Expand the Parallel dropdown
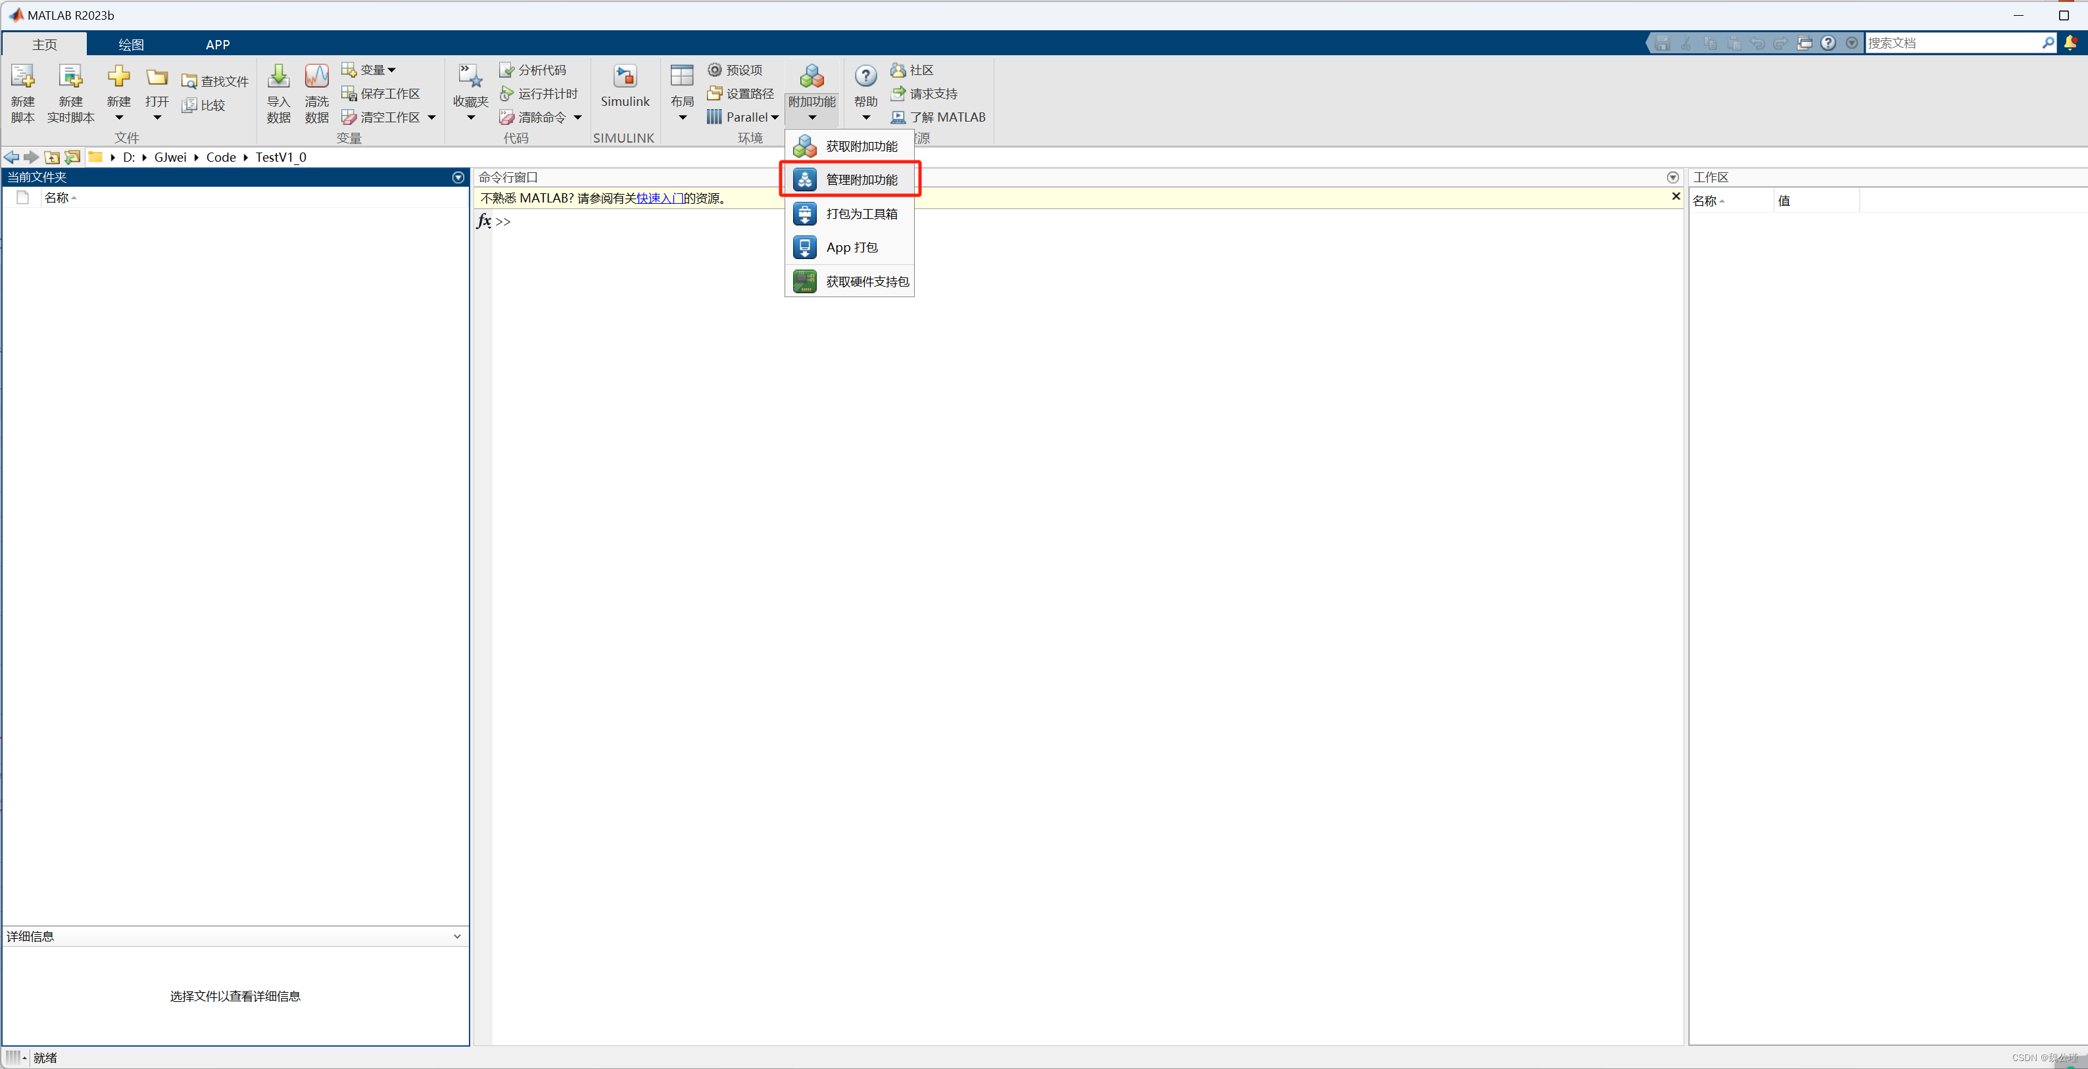The image size is (2088, 1069). point(774,118)
